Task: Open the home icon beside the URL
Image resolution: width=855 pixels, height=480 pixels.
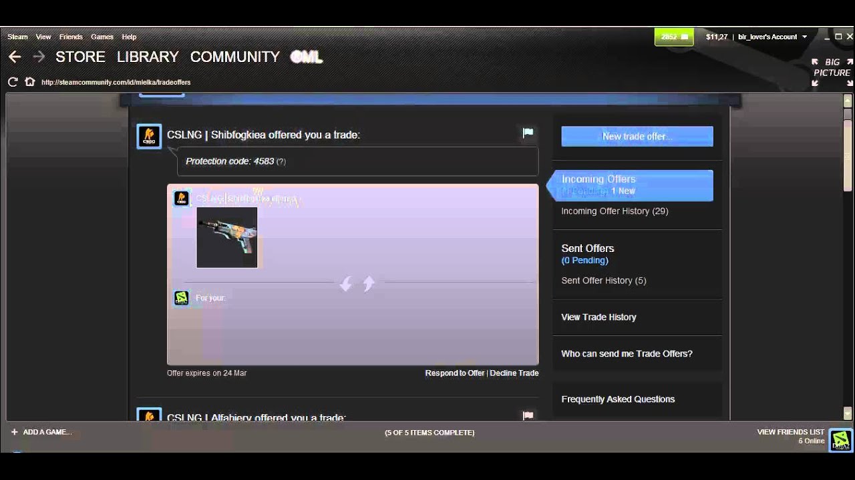Action: (x=29, y=82)
